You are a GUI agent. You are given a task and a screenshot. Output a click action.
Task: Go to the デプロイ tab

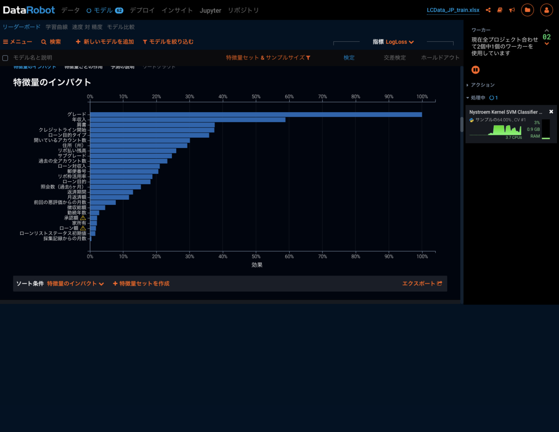pos(142,10)
